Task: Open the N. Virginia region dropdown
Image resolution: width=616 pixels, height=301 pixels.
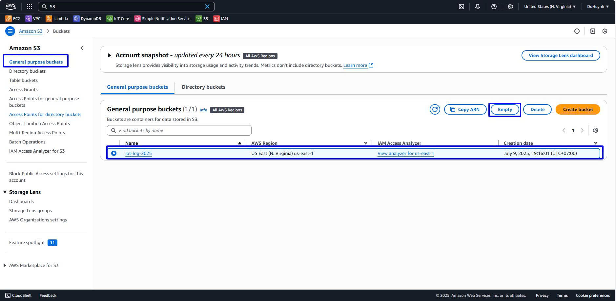Action: click(x=550, y=7)
